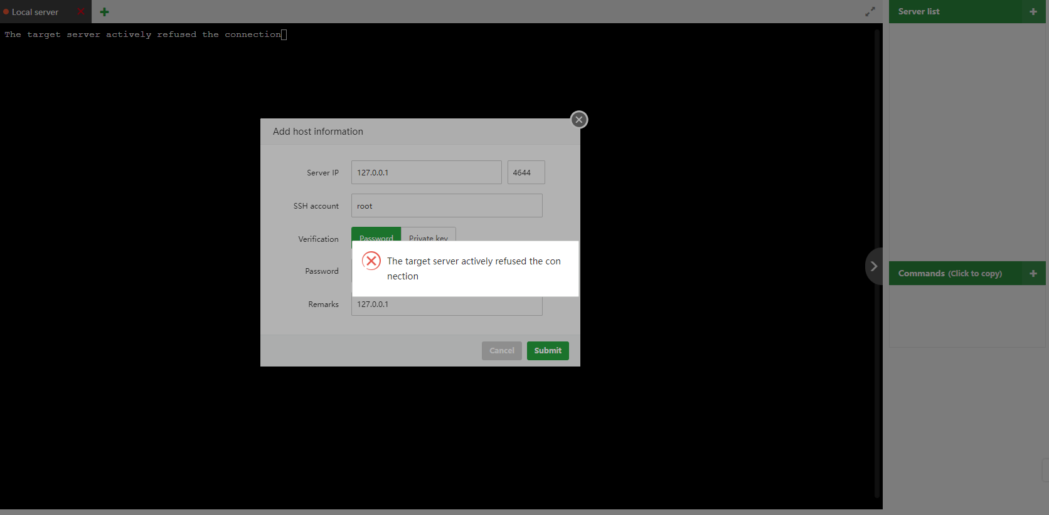The image size is (1049, 515).
Task: Add a server in Server list
Action: tap(1033, 11)
